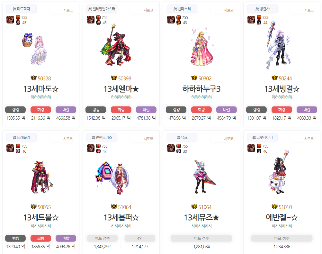
Task: Select the 회랑 tag on 13세엘마★ card
Action: (121, 110)
